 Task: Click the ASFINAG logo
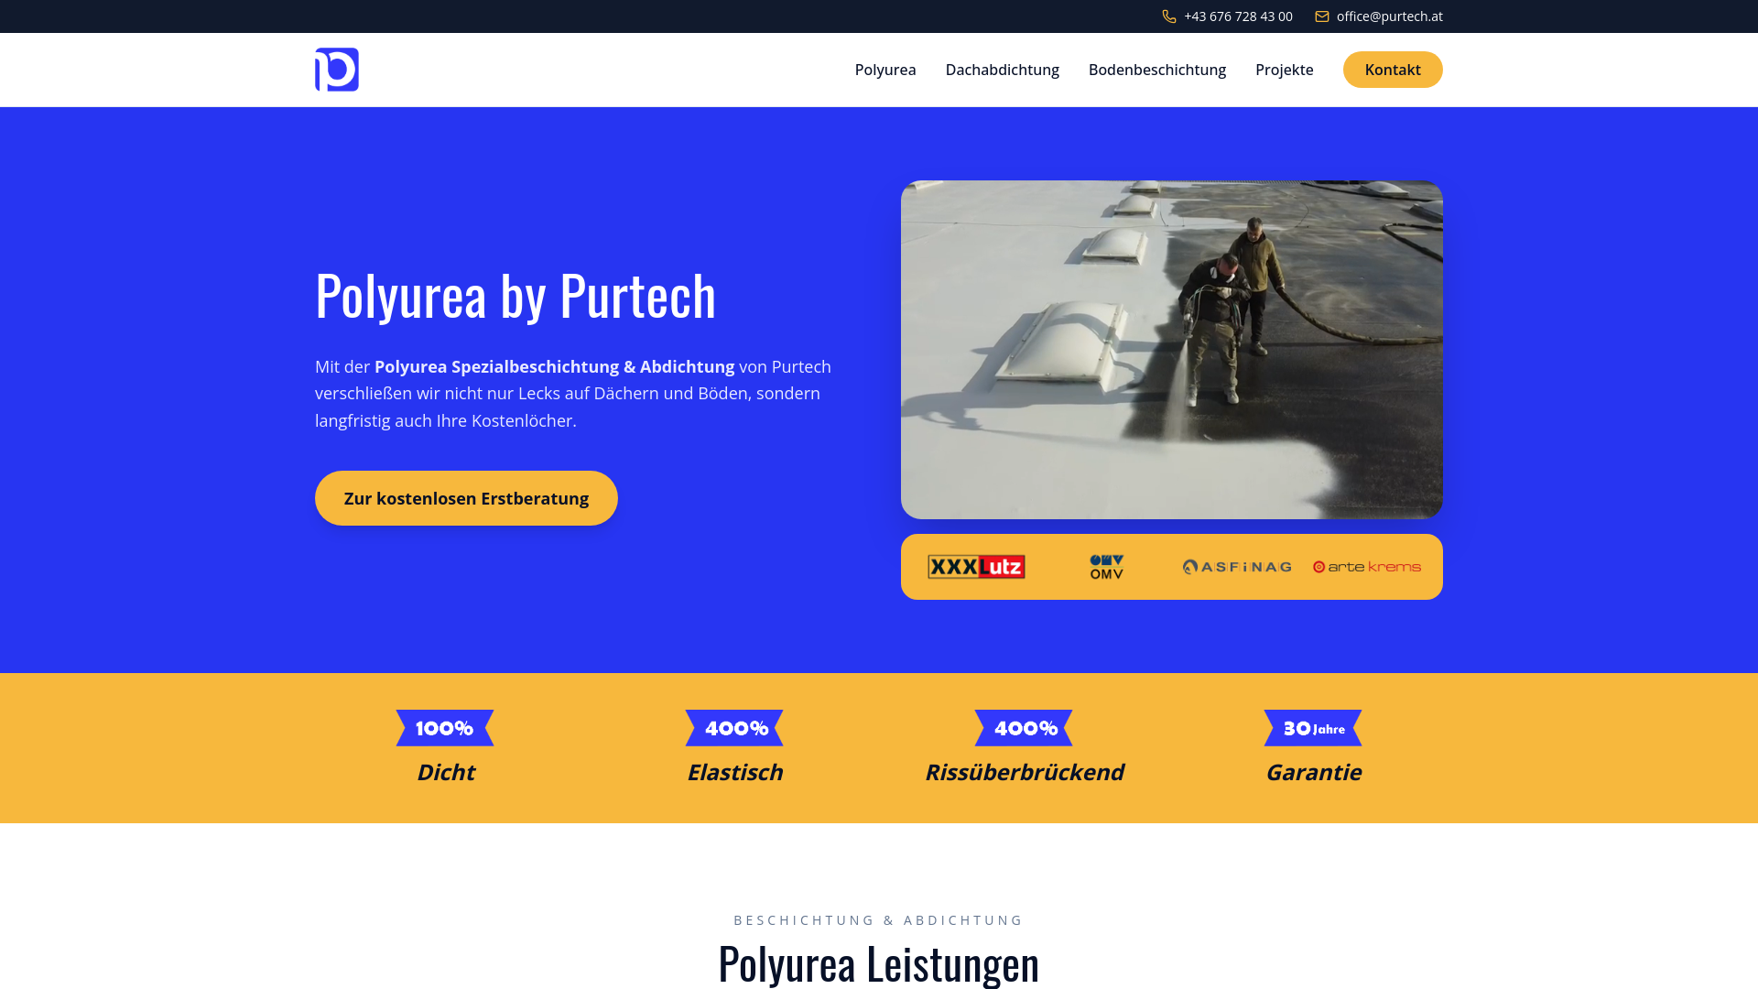click(x=1237, y=567)
